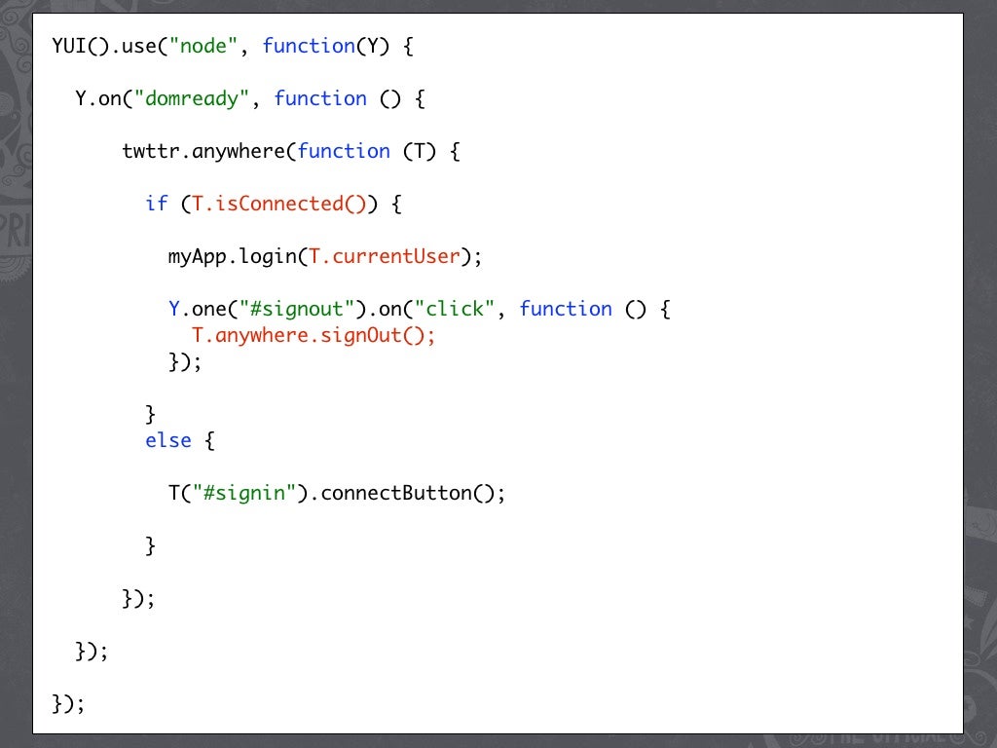Screen dimensions: 997x748
Task: Click the 'myApp.login(T.currentUser);' line
Action: tap(325, 257)
